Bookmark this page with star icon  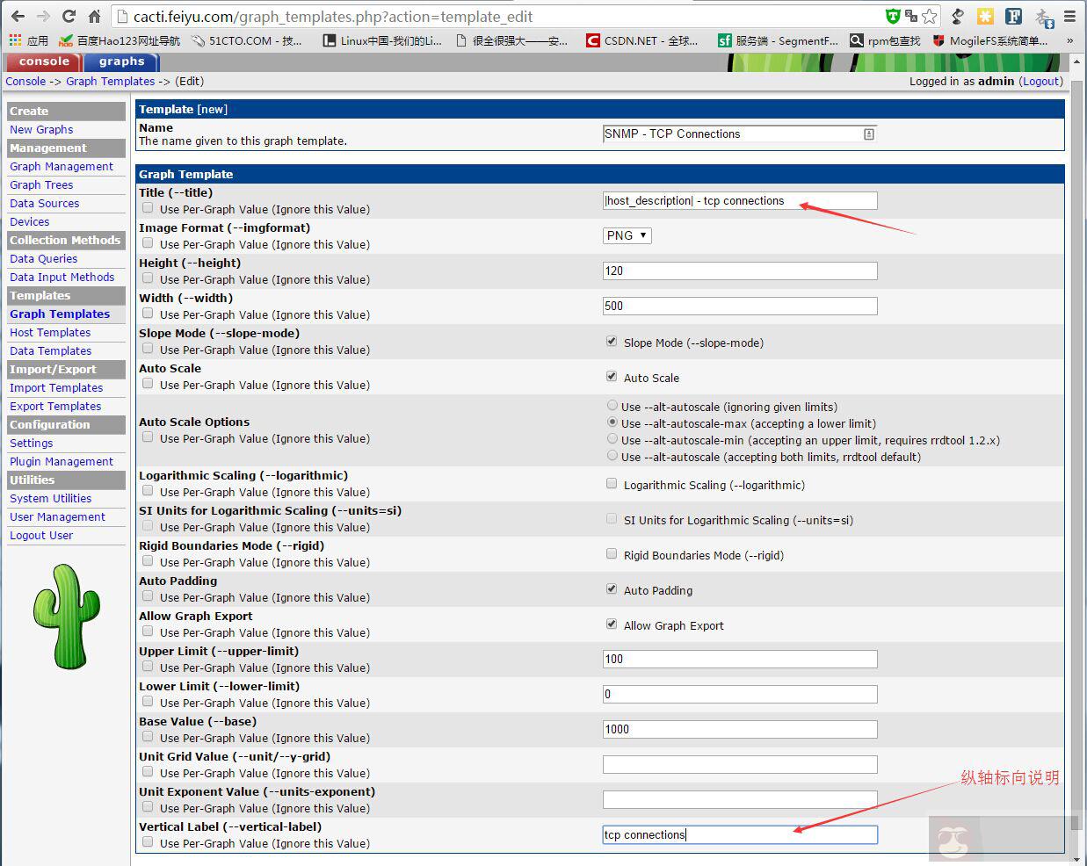929,17
